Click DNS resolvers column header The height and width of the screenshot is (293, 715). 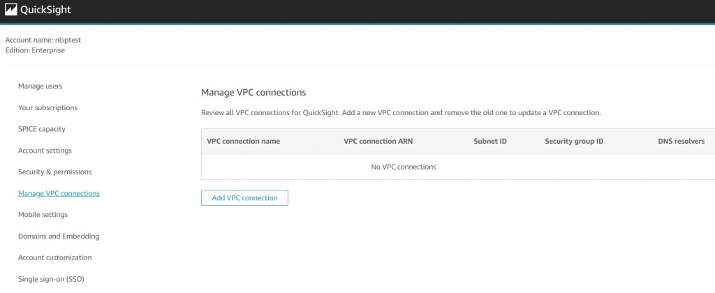(x=681, y=141)
